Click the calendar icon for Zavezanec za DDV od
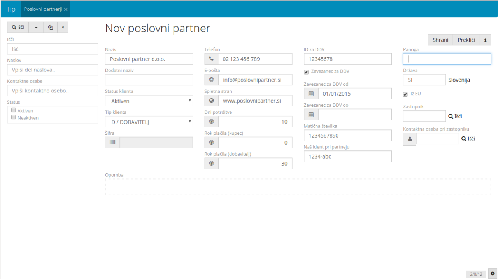This screenshot has width=498, height=279. pos(311,94)
